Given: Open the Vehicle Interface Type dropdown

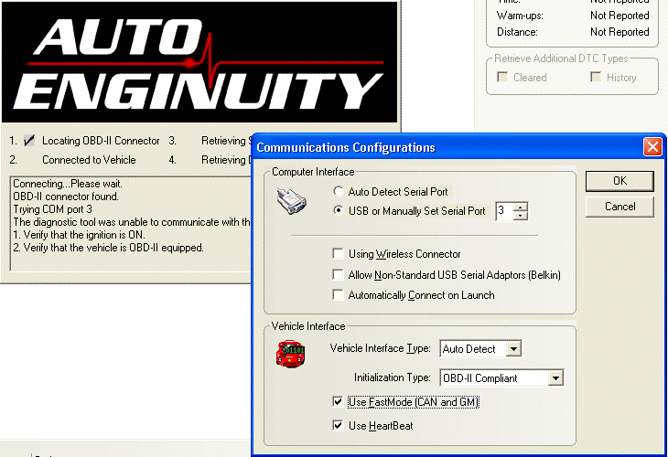Looking at the screenshot, I should click(x=513, y=348).
